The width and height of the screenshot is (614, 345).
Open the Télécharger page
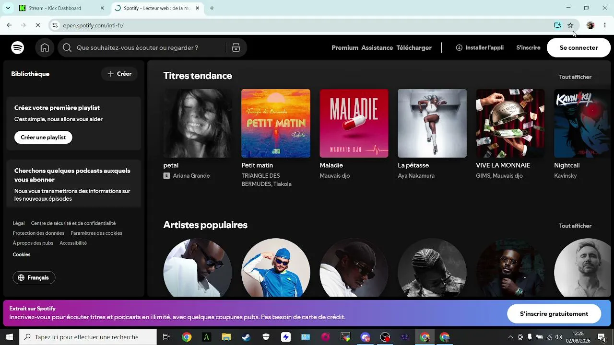(x=414, y=47)
